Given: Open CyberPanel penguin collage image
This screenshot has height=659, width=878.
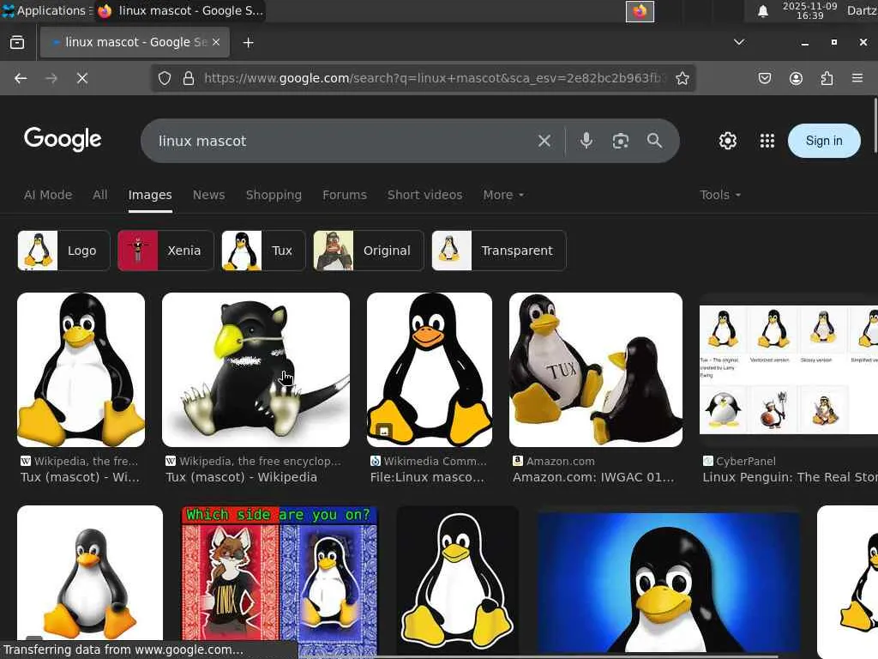Looking at the screenshot, I should [789, 370].
